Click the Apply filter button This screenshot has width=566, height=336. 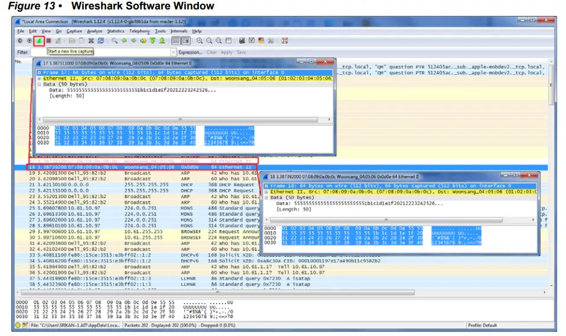pyautogui.click(x=226, y=52)
